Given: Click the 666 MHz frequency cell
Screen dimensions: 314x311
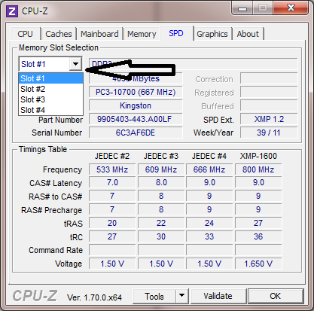Looking at the screenshot, I should (209, 169).
